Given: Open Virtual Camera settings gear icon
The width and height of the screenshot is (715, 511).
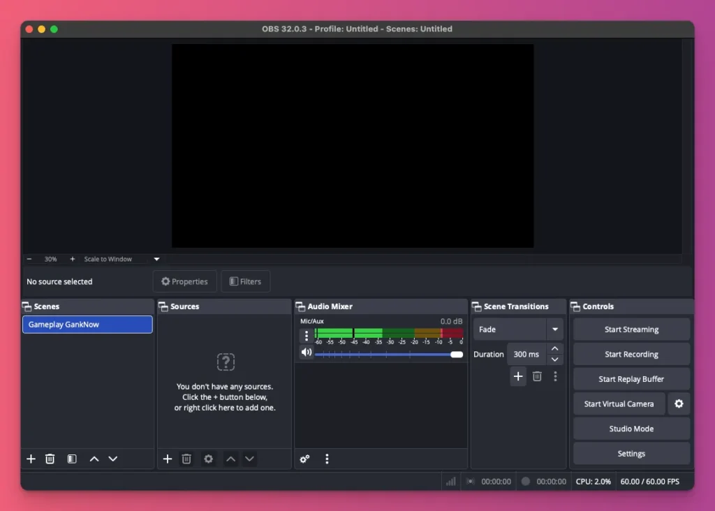Looking at the screenshot, I should [679, 403].
